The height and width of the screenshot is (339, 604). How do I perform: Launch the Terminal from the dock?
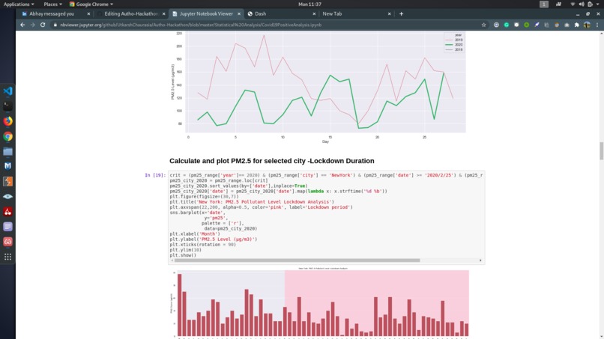click(x=7, y=106)
